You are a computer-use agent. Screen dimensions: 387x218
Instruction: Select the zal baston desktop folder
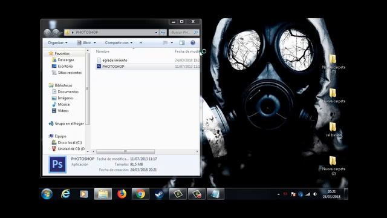pos(333,130)
